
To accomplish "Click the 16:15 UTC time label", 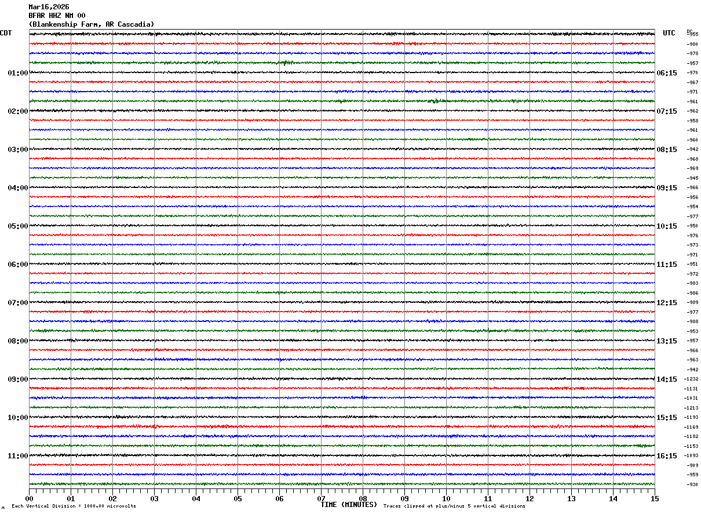I will click(666, 456).
